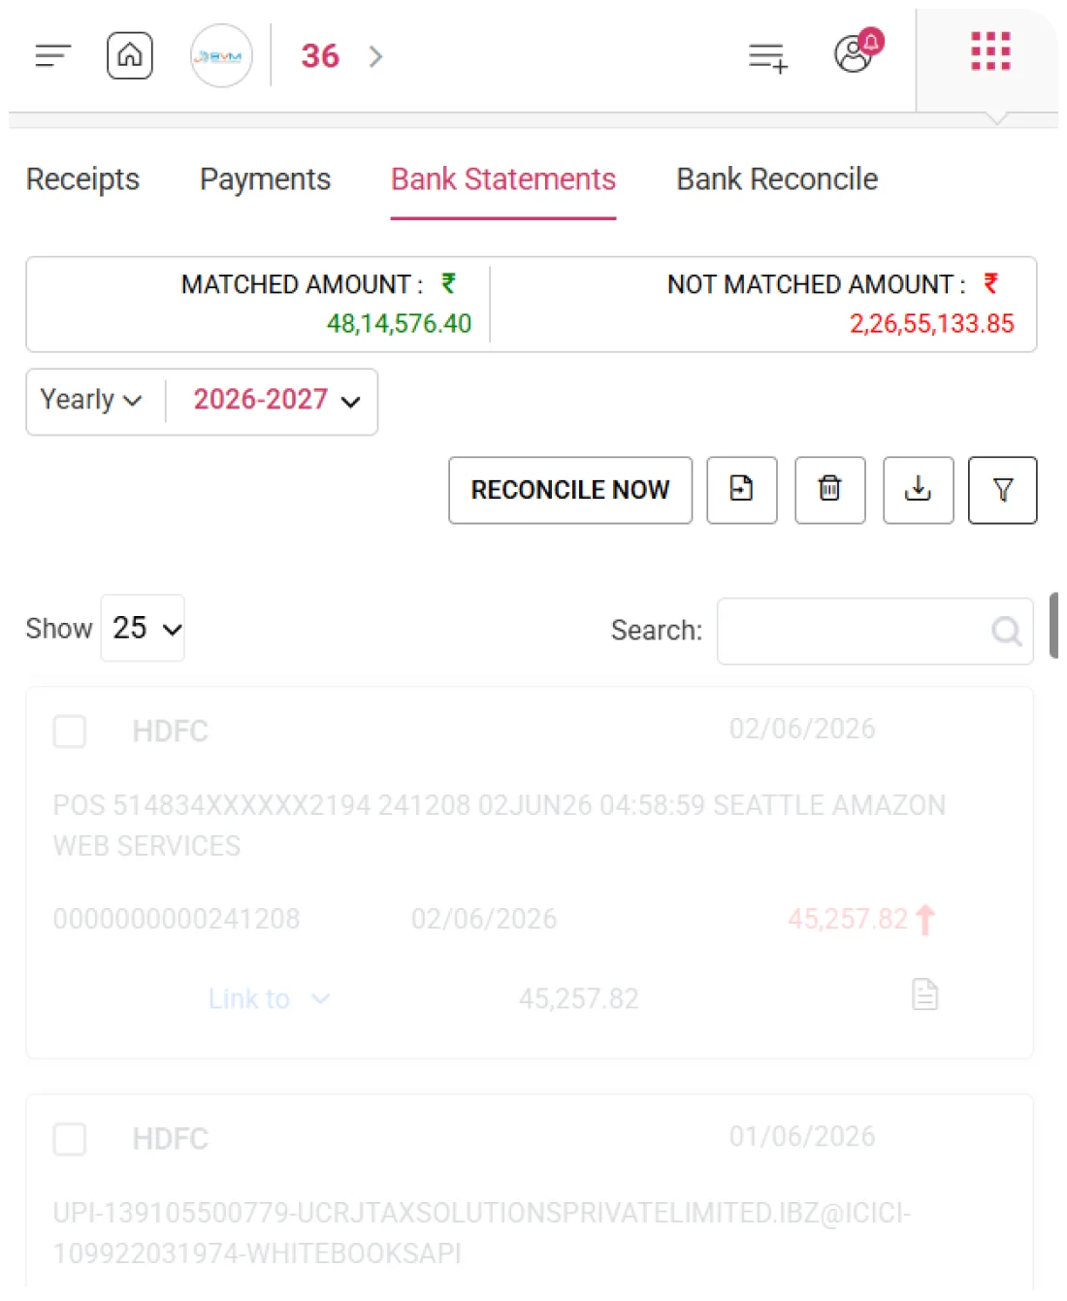Screen dimensions: 1067x1301
Task: Click the download icon button
Action: [x=919, y=490]
